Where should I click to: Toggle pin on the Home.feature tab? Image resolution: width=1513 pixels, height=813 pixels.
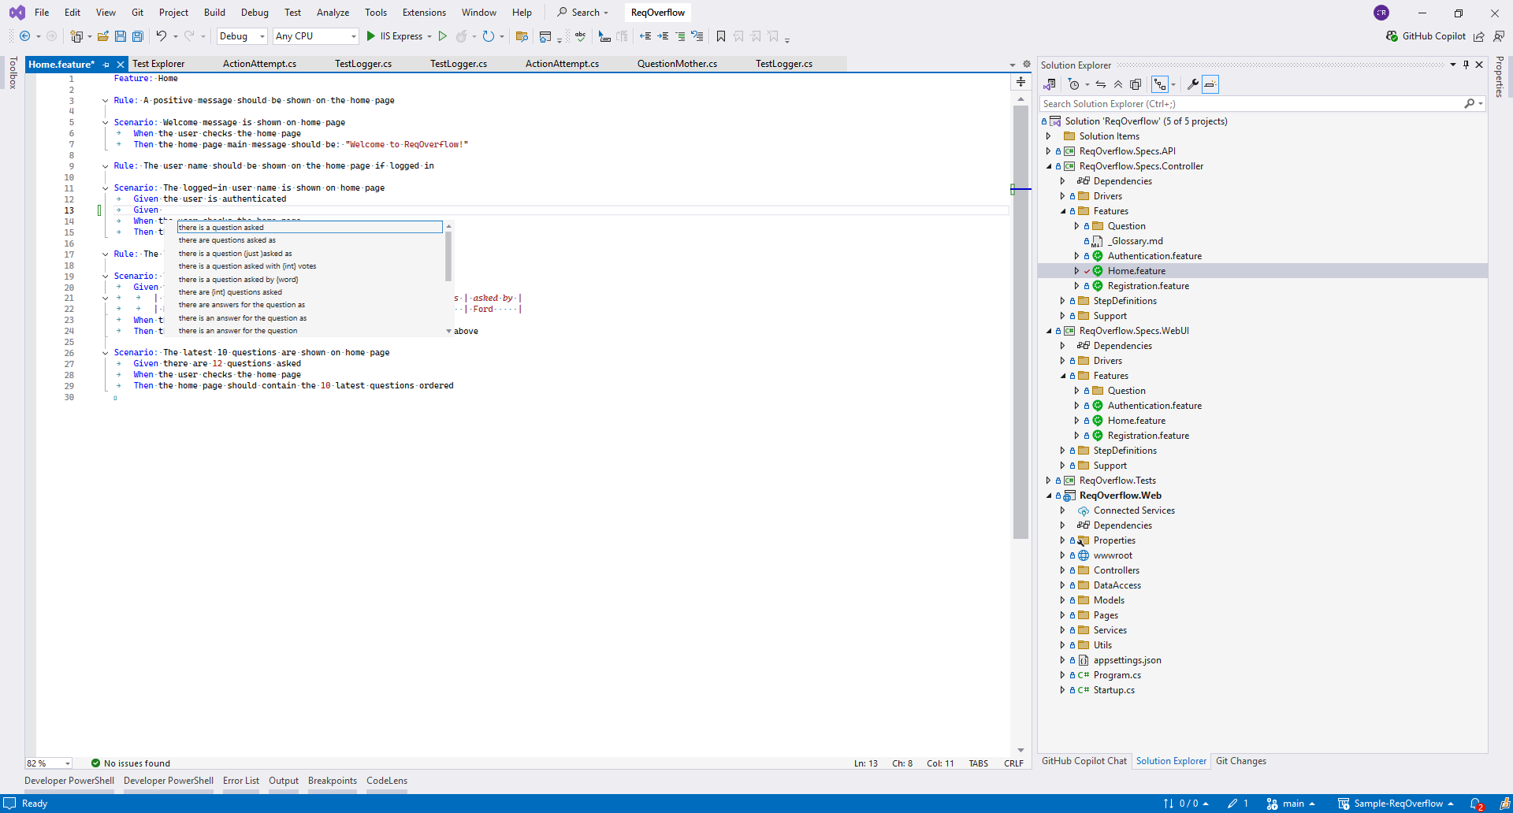tap(106, 65)
